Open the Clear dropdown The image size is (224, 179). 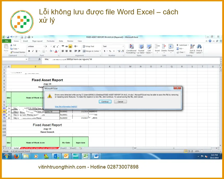click(181, 52)
